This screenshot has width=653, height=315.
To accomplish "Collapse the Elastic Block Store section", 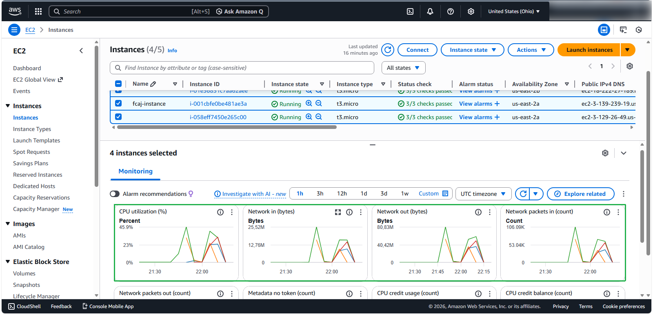I will coord(8,262).
